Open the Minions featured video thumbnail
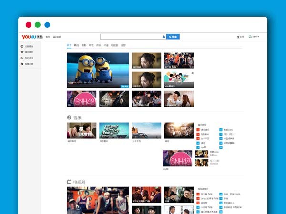Screen dimensions: 286x214 point(98,70)
